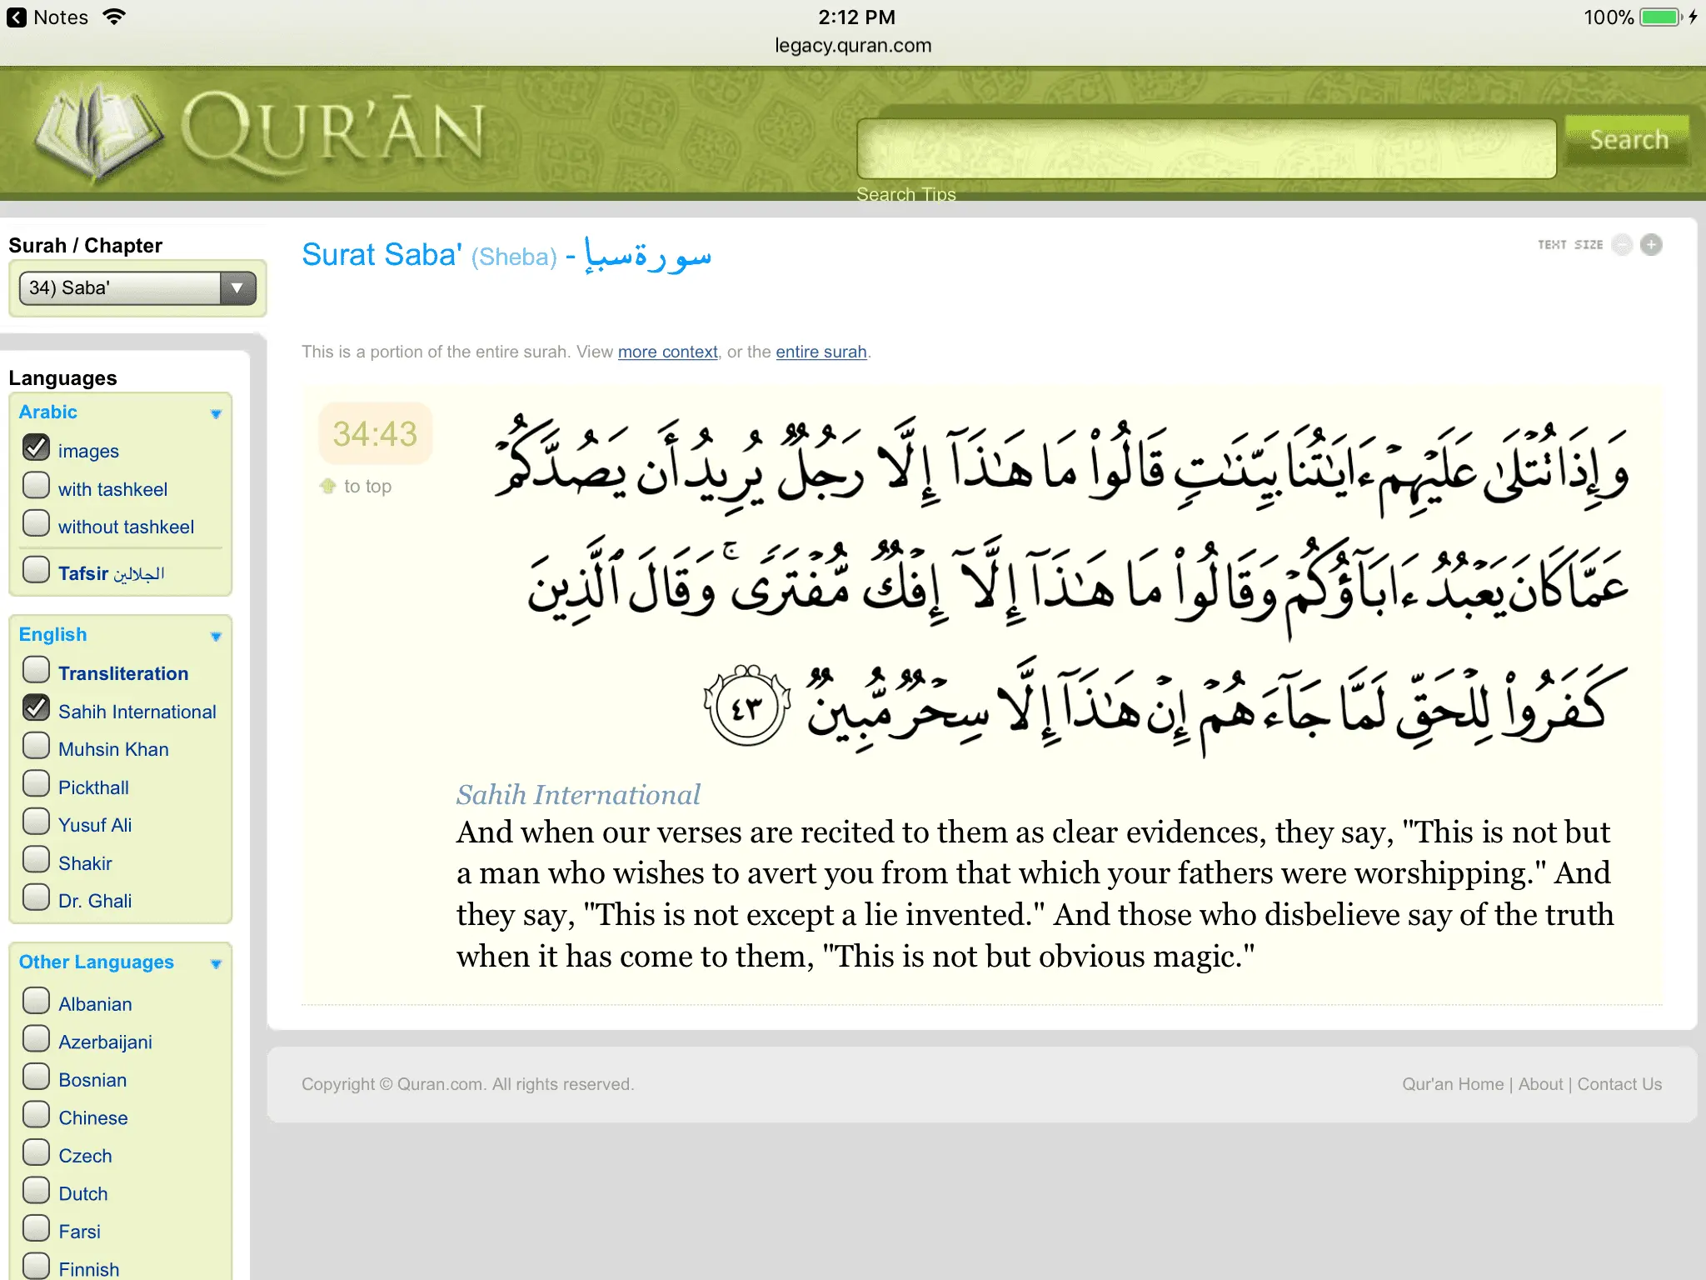Tap the Wi-Fi status icon

114,17
